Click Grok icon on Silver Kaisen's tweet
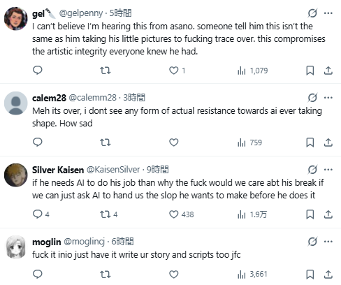The width and height of the screenshot is (341, 285). (312, 170)
